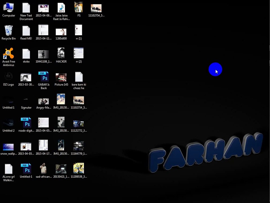
Task: Select the 11209538_3... image file
Action: pyautogui.click(x=79, y=171)
